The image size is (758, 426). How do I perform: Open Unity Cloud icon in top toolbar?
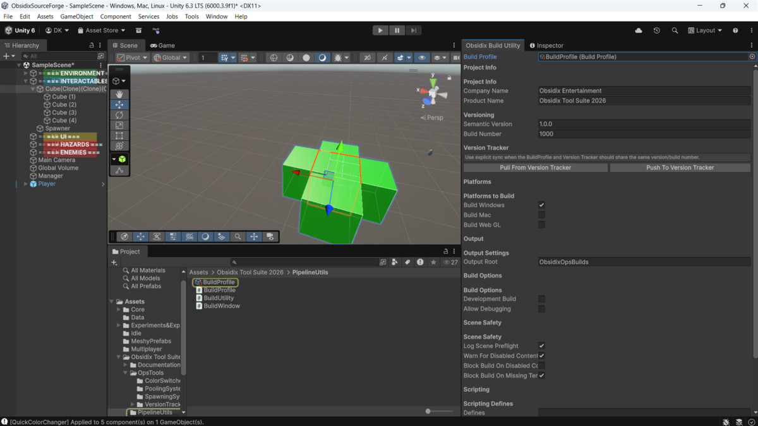click(x=639, y=30)
